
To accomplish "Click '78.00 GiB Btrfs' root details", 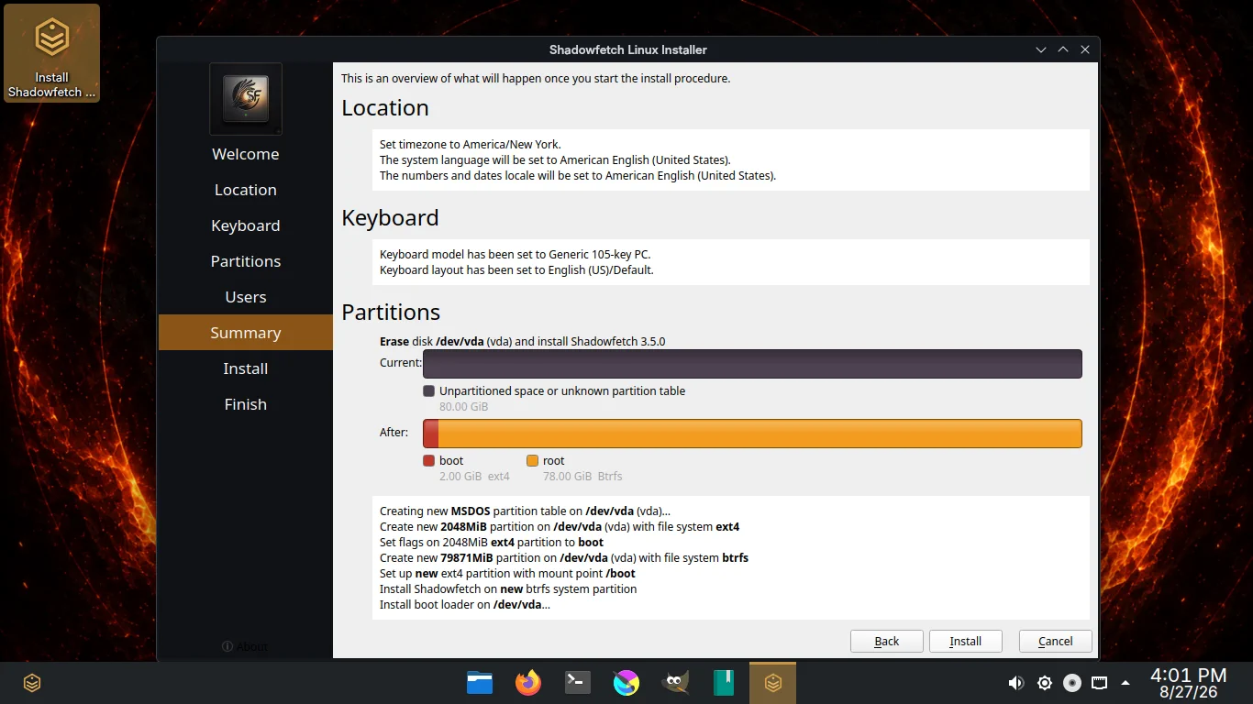I will pyautogui.click(x=582, y=477).
